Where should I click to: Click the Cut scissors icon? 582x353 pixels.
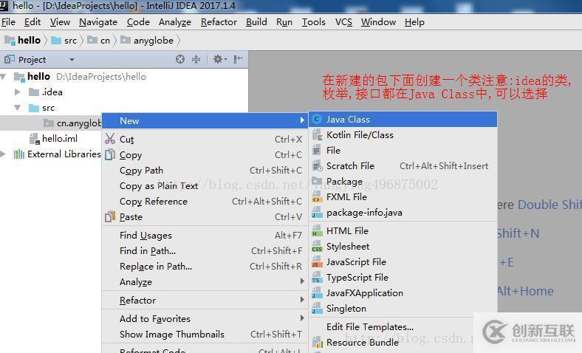point(110,139)
